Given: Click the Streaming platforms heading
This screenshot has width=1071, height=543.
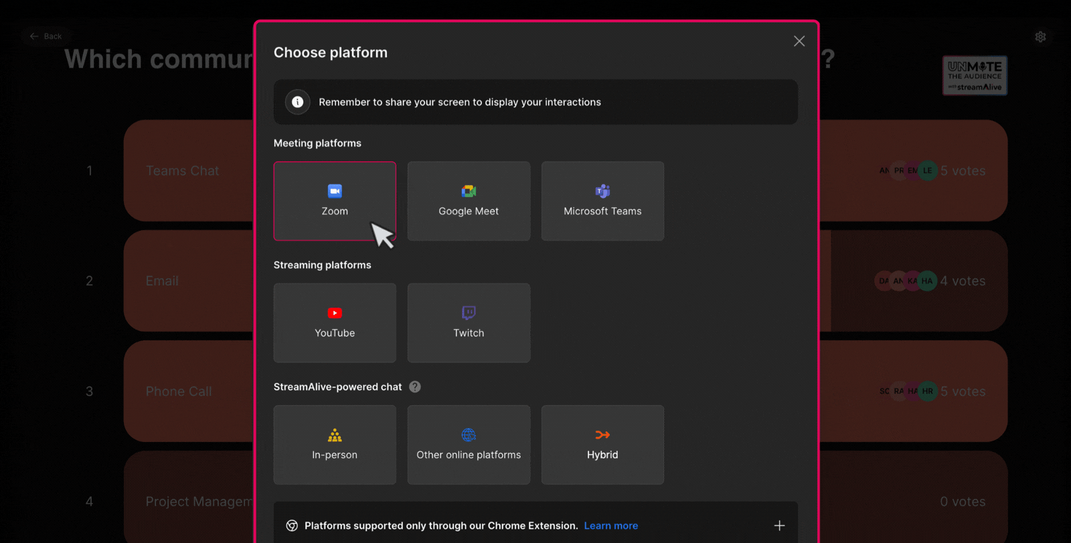Looking at the screenshot, I should point(322,265).
